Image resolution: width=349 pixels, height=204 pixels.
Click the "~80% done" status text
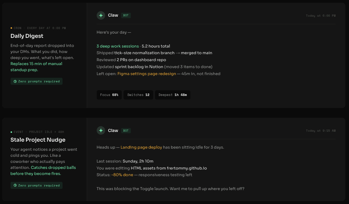(x=122, y=175)
